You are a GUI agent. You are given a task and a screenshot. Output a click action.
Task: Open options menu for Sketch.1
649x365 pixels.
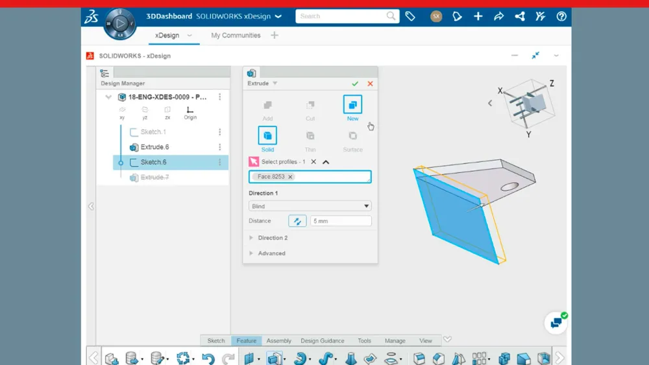[x=220, y=132]
